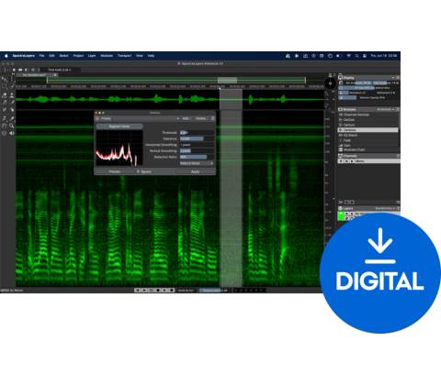Click the Apply button in noise dialog
441x385 pixels.
click(x=196, y=171)
